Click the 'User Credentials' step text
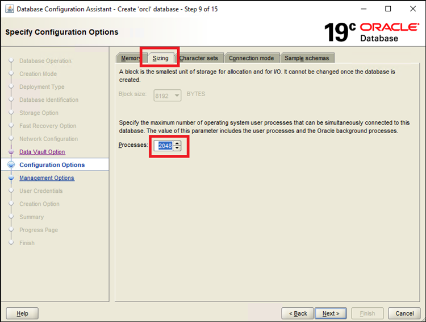 click(x=41, y=191)
